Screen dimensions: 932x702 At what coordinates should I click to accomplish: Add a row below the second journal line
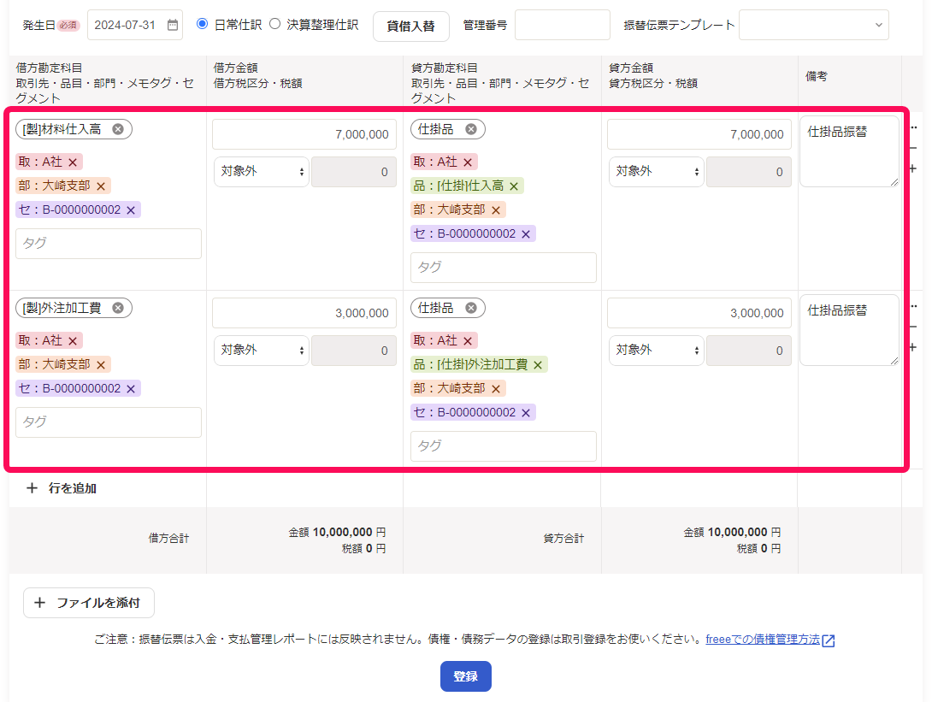(x=913, y=346)
